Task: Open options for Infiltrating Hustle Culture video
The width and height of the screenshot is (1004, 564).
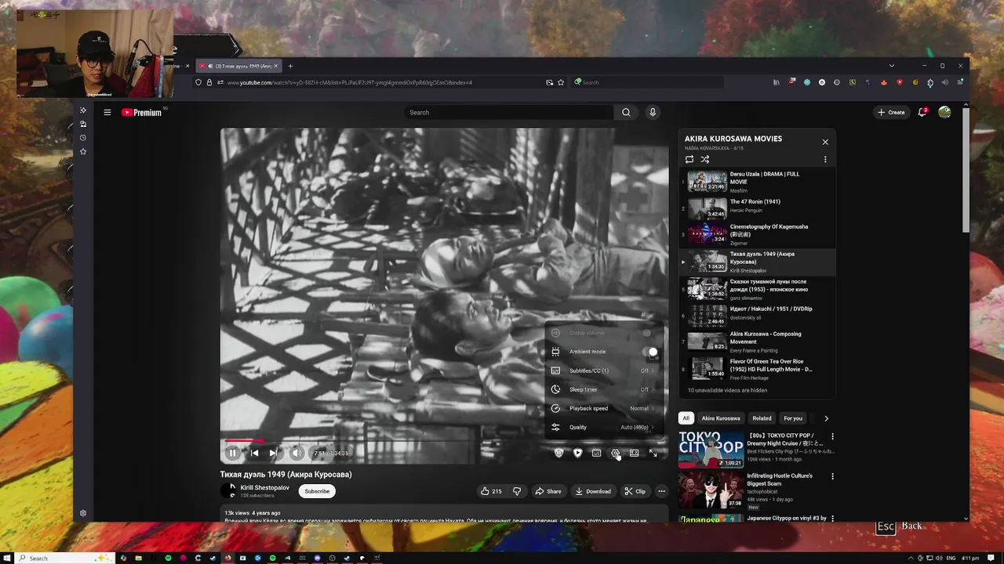Action: tap(832, 476)
